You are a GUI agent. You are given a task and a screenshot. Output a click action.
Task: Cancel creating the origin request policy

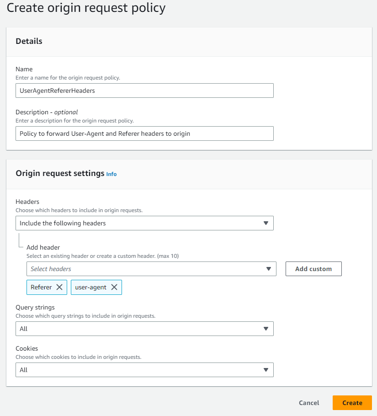[x=309, y=403]
